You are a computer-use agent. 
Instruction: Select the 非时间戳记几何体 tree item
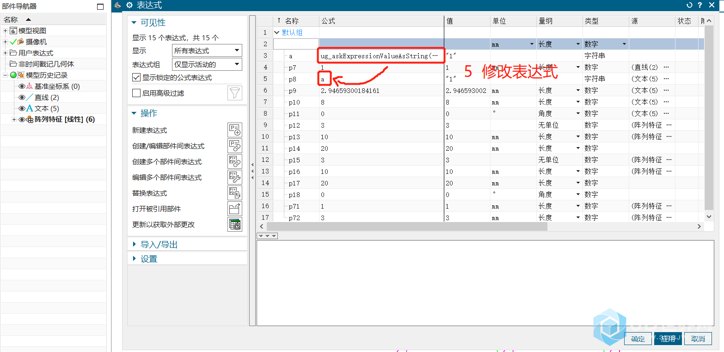click(46, 64)
